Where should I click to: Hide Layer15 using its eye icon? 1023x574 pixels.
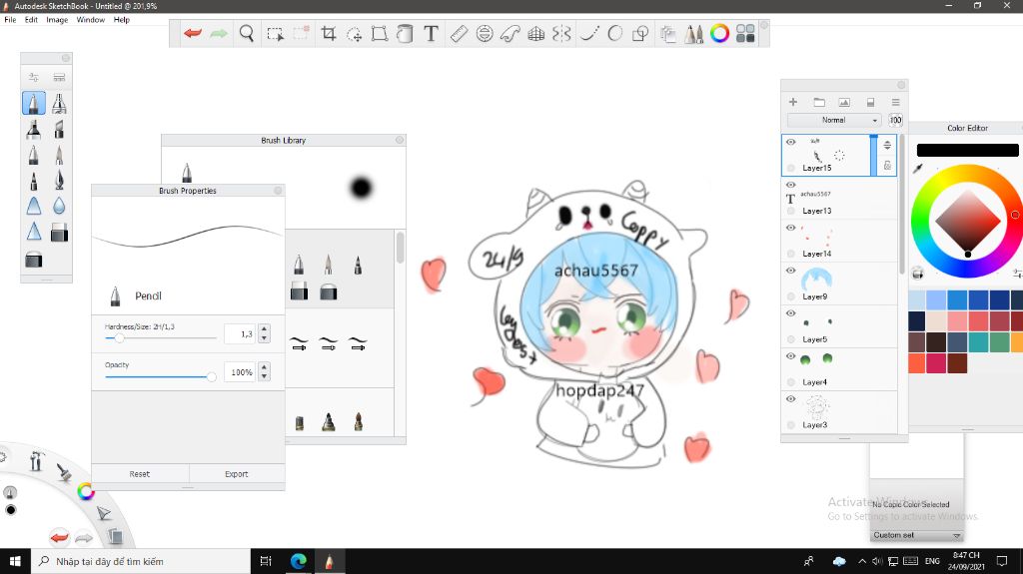pos(791,142)
